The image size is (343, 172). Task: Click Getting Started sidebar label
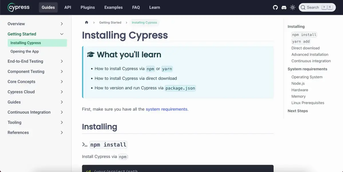click(22, 34)
